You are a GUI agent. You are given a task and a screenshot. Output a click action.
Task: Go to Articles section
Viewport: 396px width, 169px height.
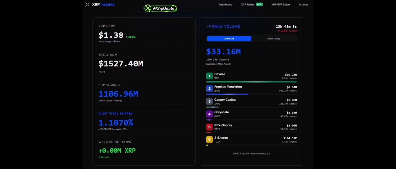pos(303,5)
